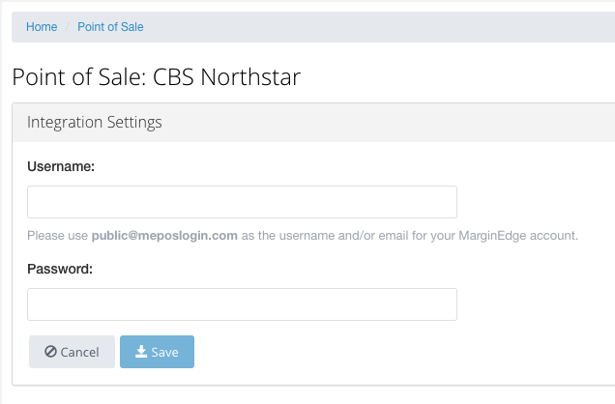Click the public@meposlogin.com bold email text
Image resolution: width=615 pixels, height=404 pixels.
[x=164, y=236]
